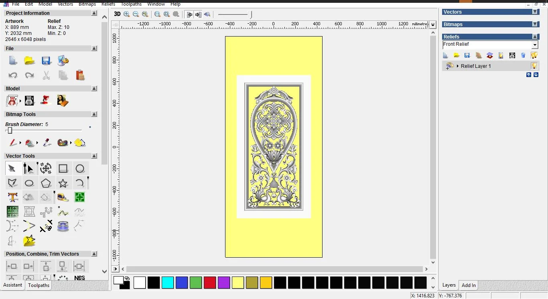
Task: Select the star shape vector tool
Action: pyautogui.click(x=63, y=183)
